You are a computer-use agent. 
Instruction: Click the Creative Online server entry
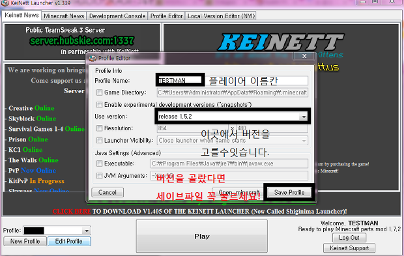pyautogui.click(x=31, y=108)
